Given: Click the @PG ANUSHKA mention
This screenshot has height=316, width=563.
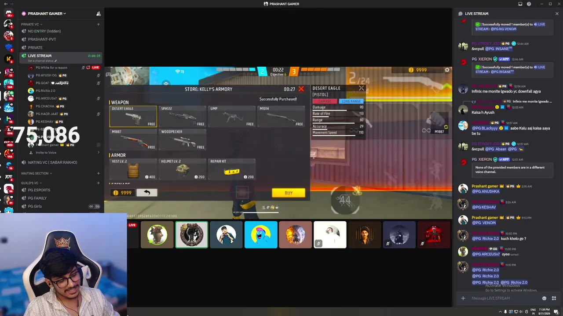Looking at the screenshot, I should coord(486,191).
